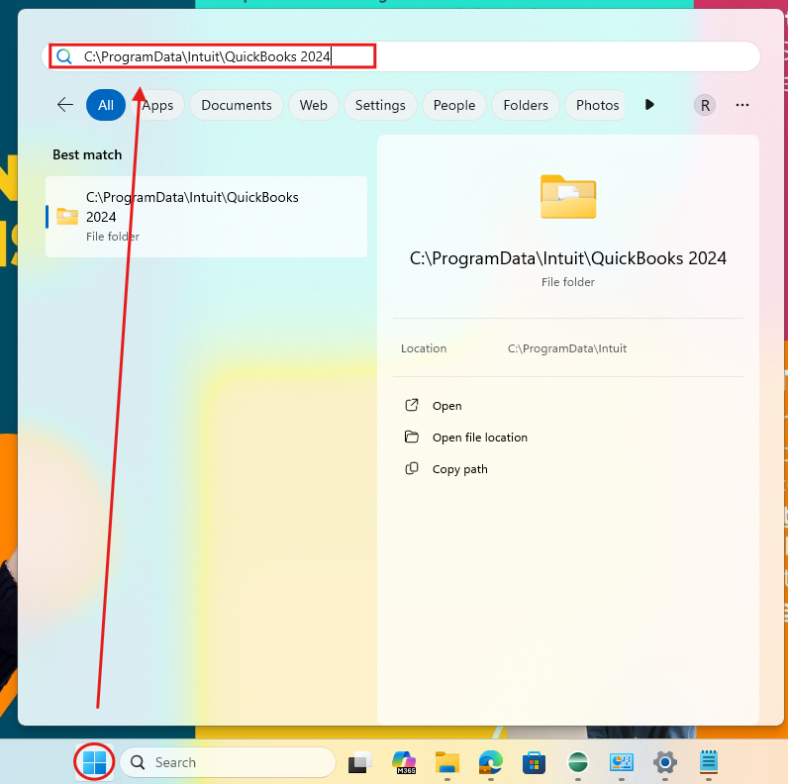
Task: Click the Windows Start button
Action: point(95,763)
